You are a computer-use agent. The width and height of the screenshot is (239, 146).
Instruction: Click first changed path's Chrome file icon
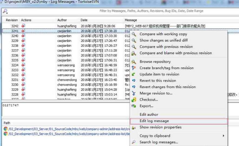(x=6, y=129)
